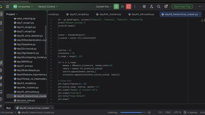Click the Debug bug icon

(x=122, y=7)
